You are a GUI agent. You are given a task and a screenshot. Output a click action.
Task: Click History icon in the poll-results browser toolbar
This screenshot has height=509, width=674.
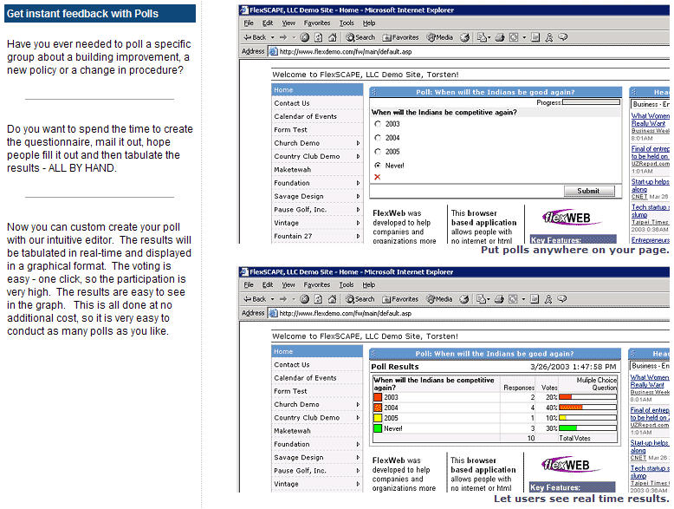click(463, 299)
